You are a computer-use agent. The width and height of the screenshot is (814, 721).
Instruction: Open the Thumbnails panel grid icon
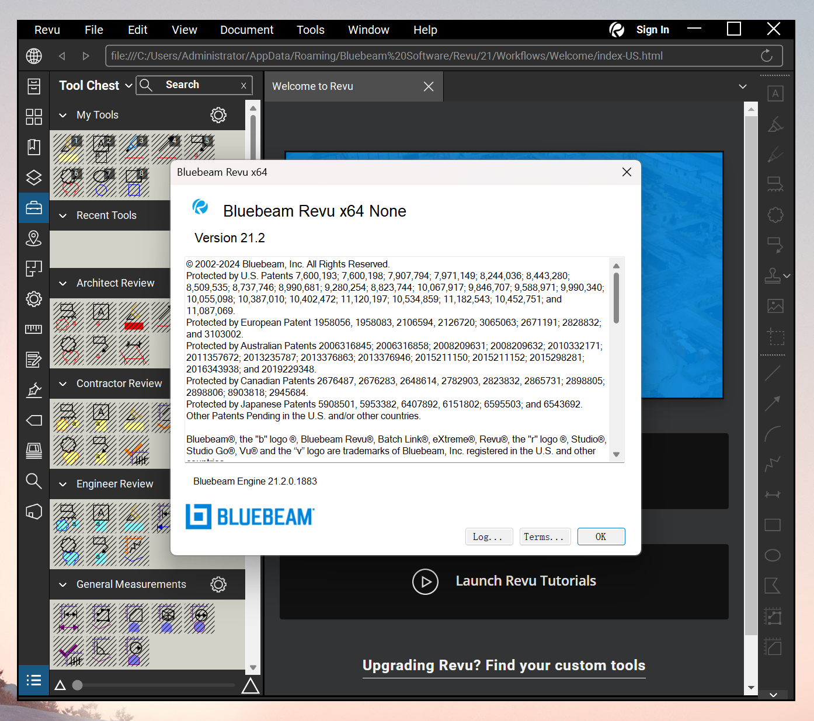tap(34, 117)
